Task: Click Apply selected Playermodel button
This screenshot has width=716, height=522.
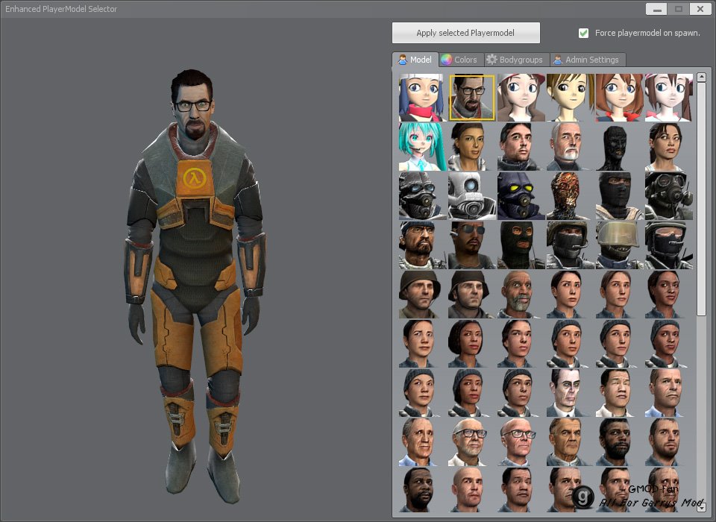Action: [x=465, y=33]
